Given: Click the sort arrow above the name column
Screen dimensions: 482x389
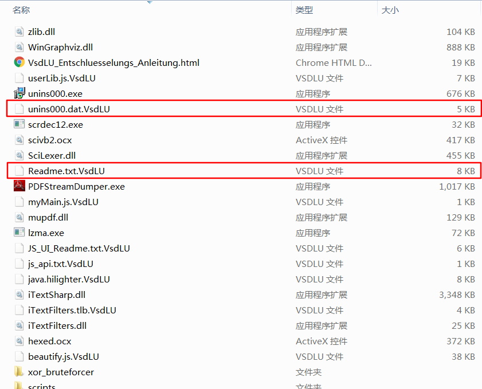Looking at the screenshot, I should pos(150,2).
